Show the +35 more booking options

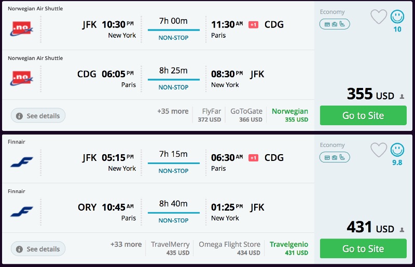pyautogui.click(x=173, y=111)
